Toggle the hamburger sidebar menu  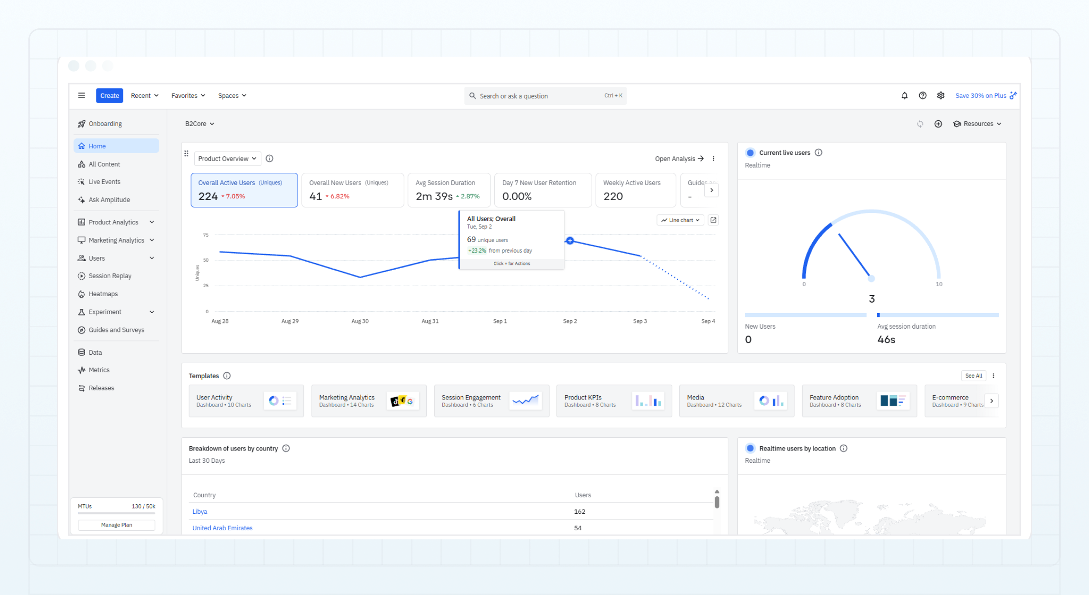(x=81, y=95)
